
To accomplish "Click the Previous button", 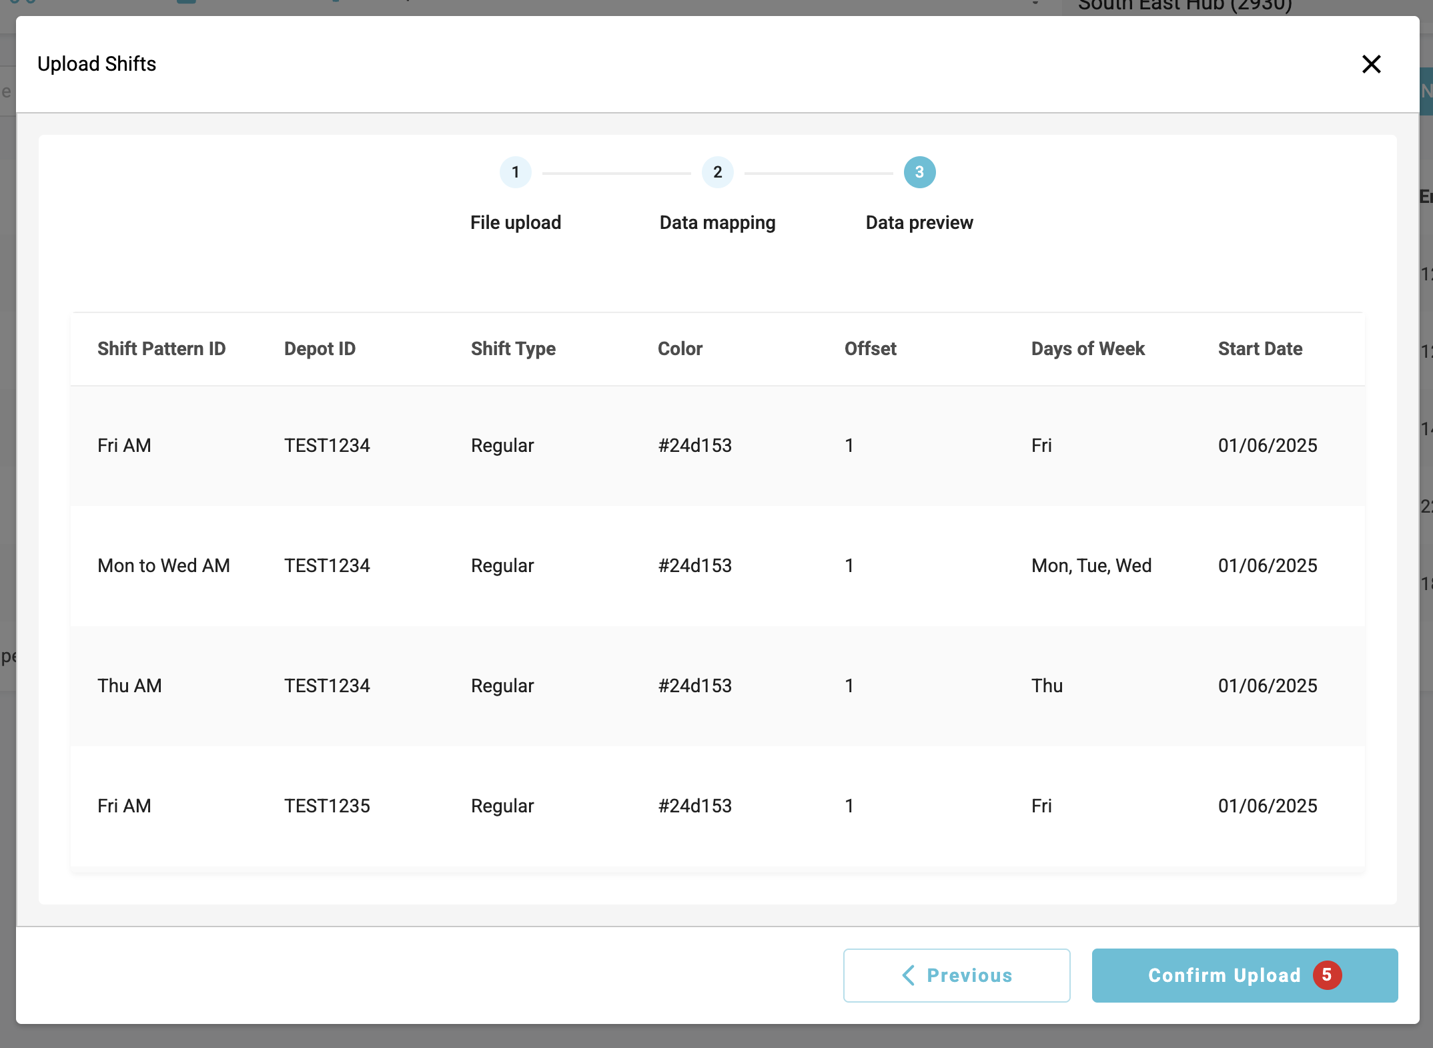I will [956, 975].
